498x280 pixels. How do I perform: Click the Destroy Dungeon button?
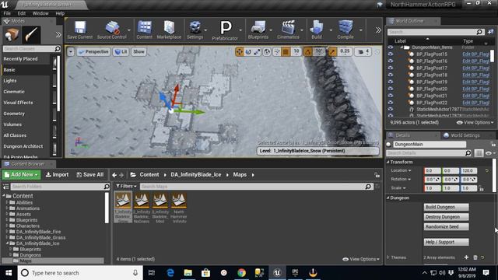coord(446,217)
